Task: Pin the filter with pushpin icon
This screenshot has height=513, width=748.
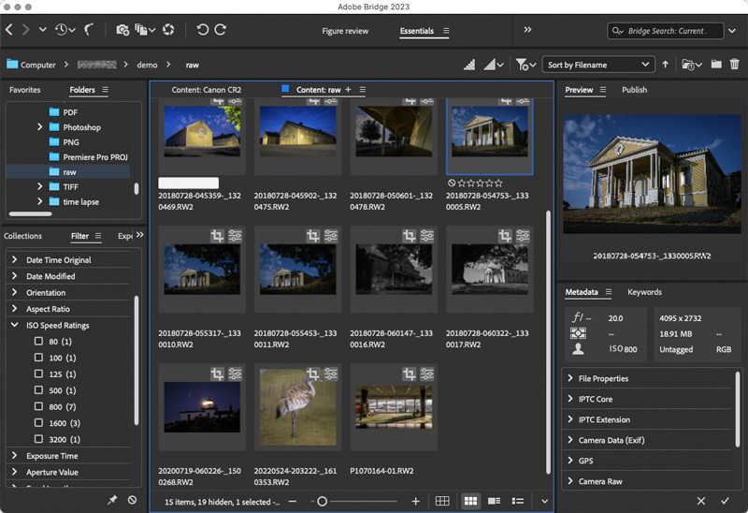Action: tap(112, 500)
